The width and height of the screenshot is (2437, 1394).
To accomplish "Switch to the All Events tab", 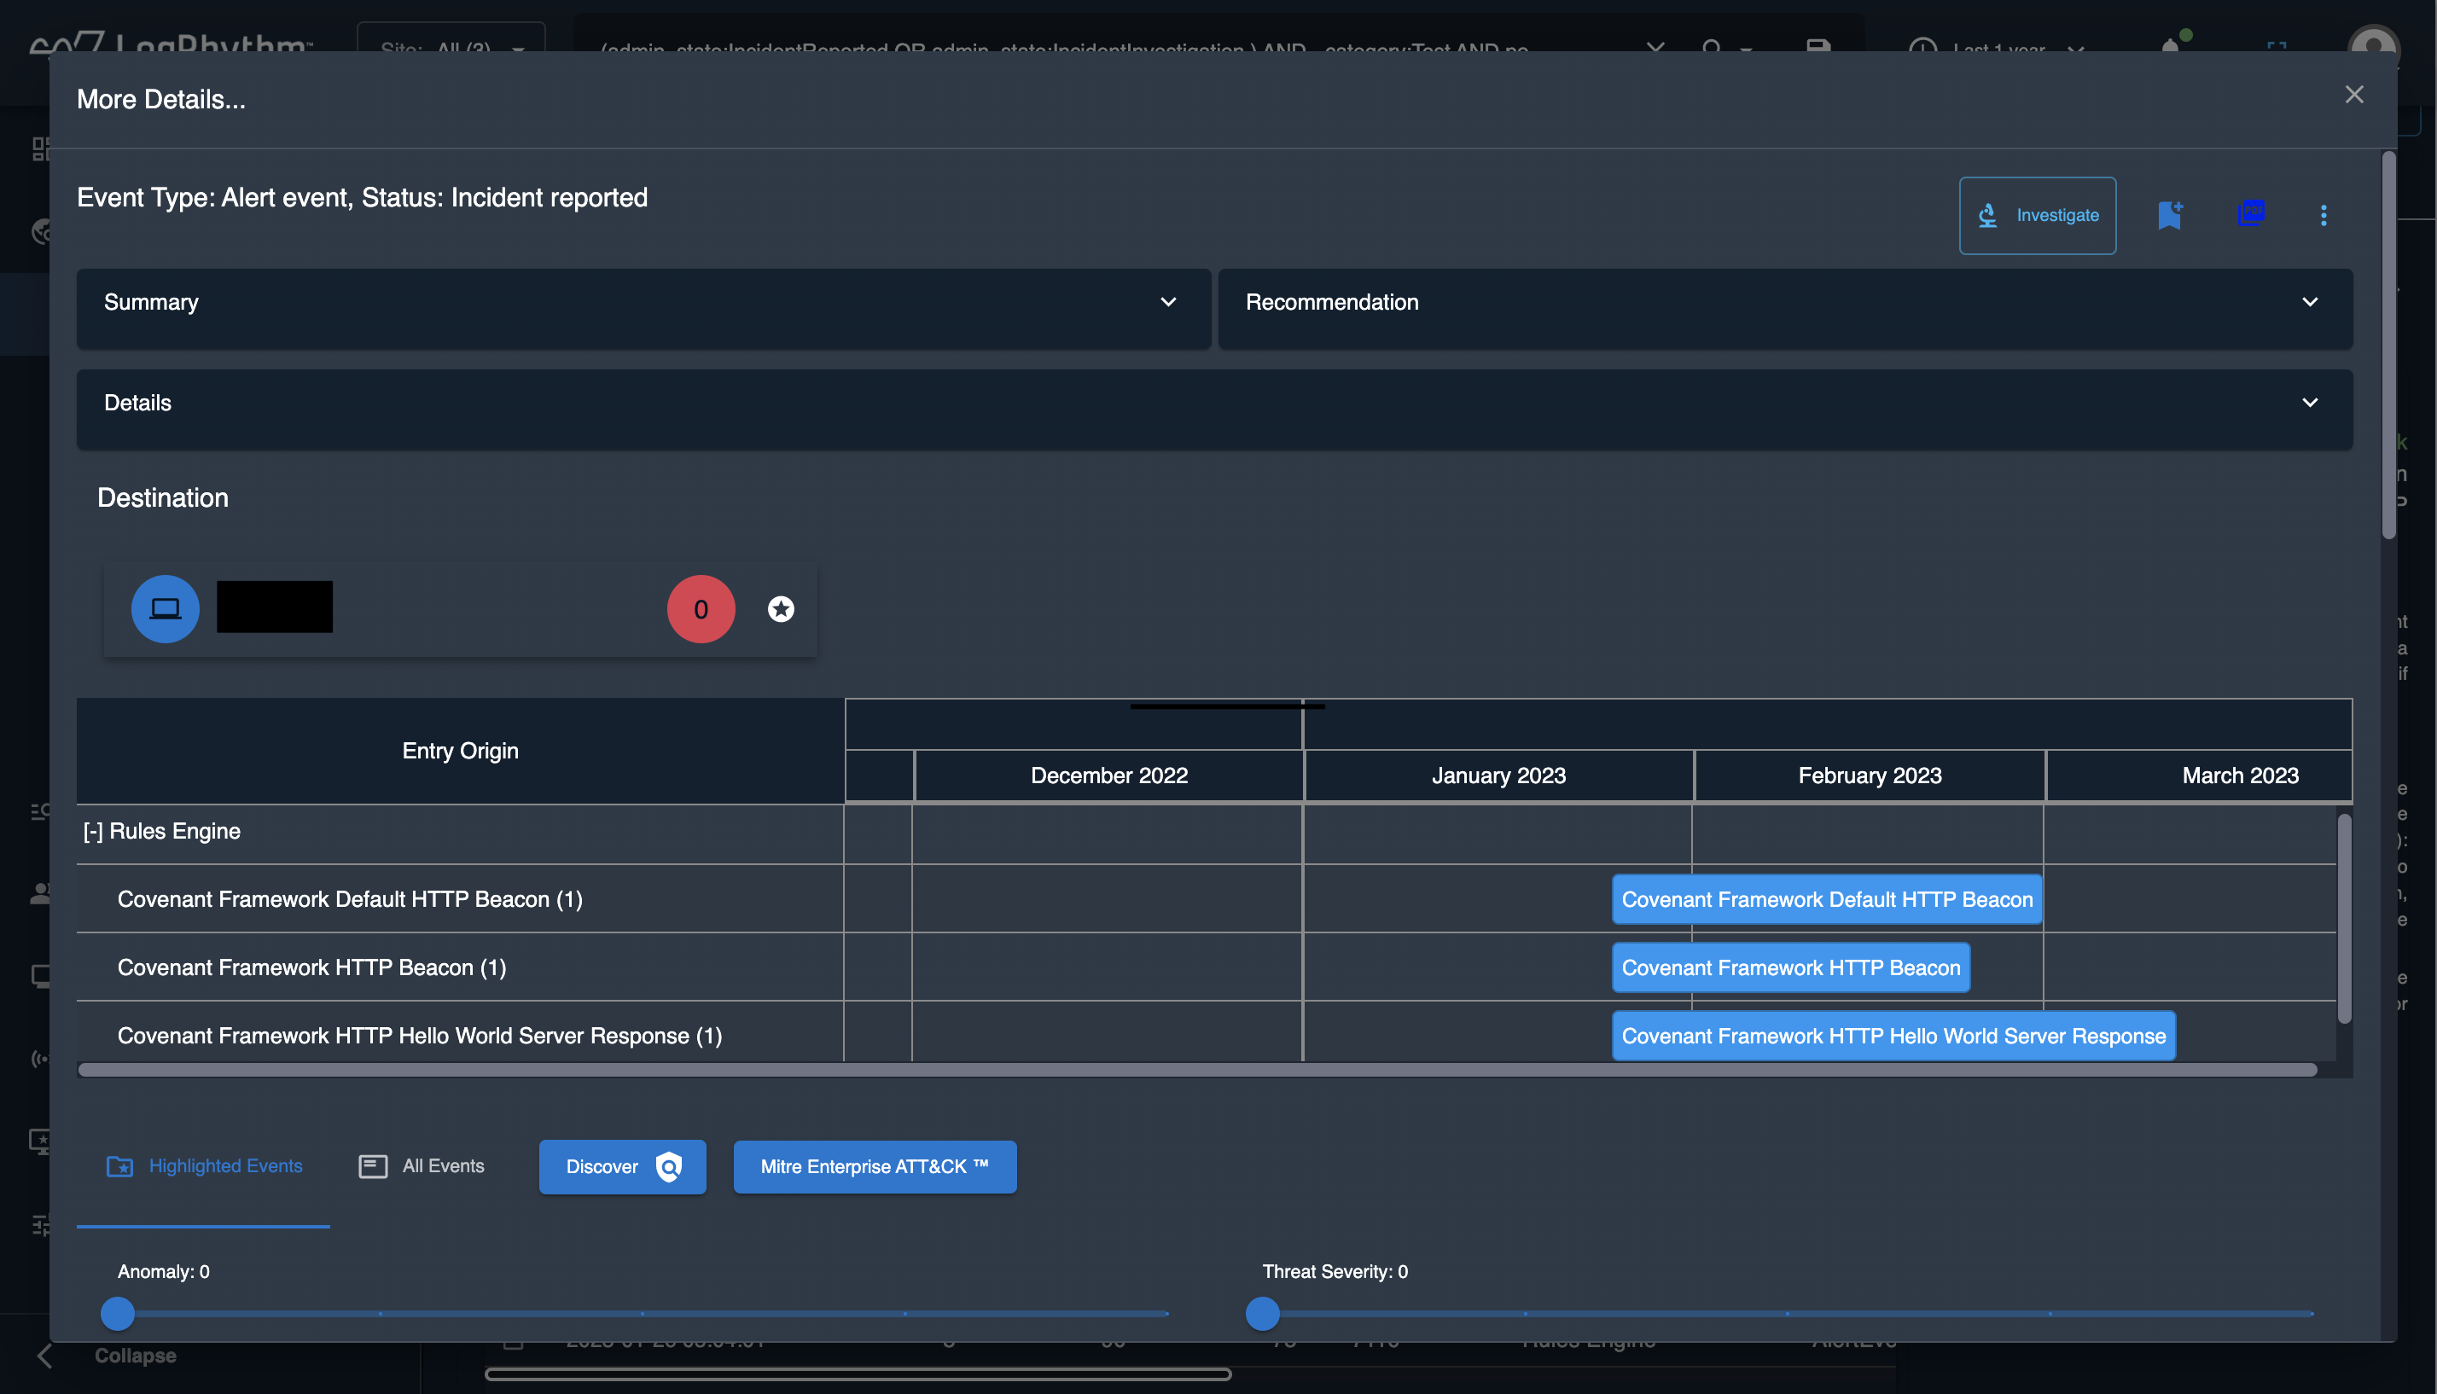I will [422, 1166].
